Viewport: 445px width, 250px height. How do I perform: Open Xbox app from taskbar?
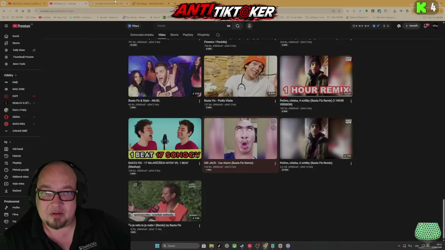tap(234, 246)
